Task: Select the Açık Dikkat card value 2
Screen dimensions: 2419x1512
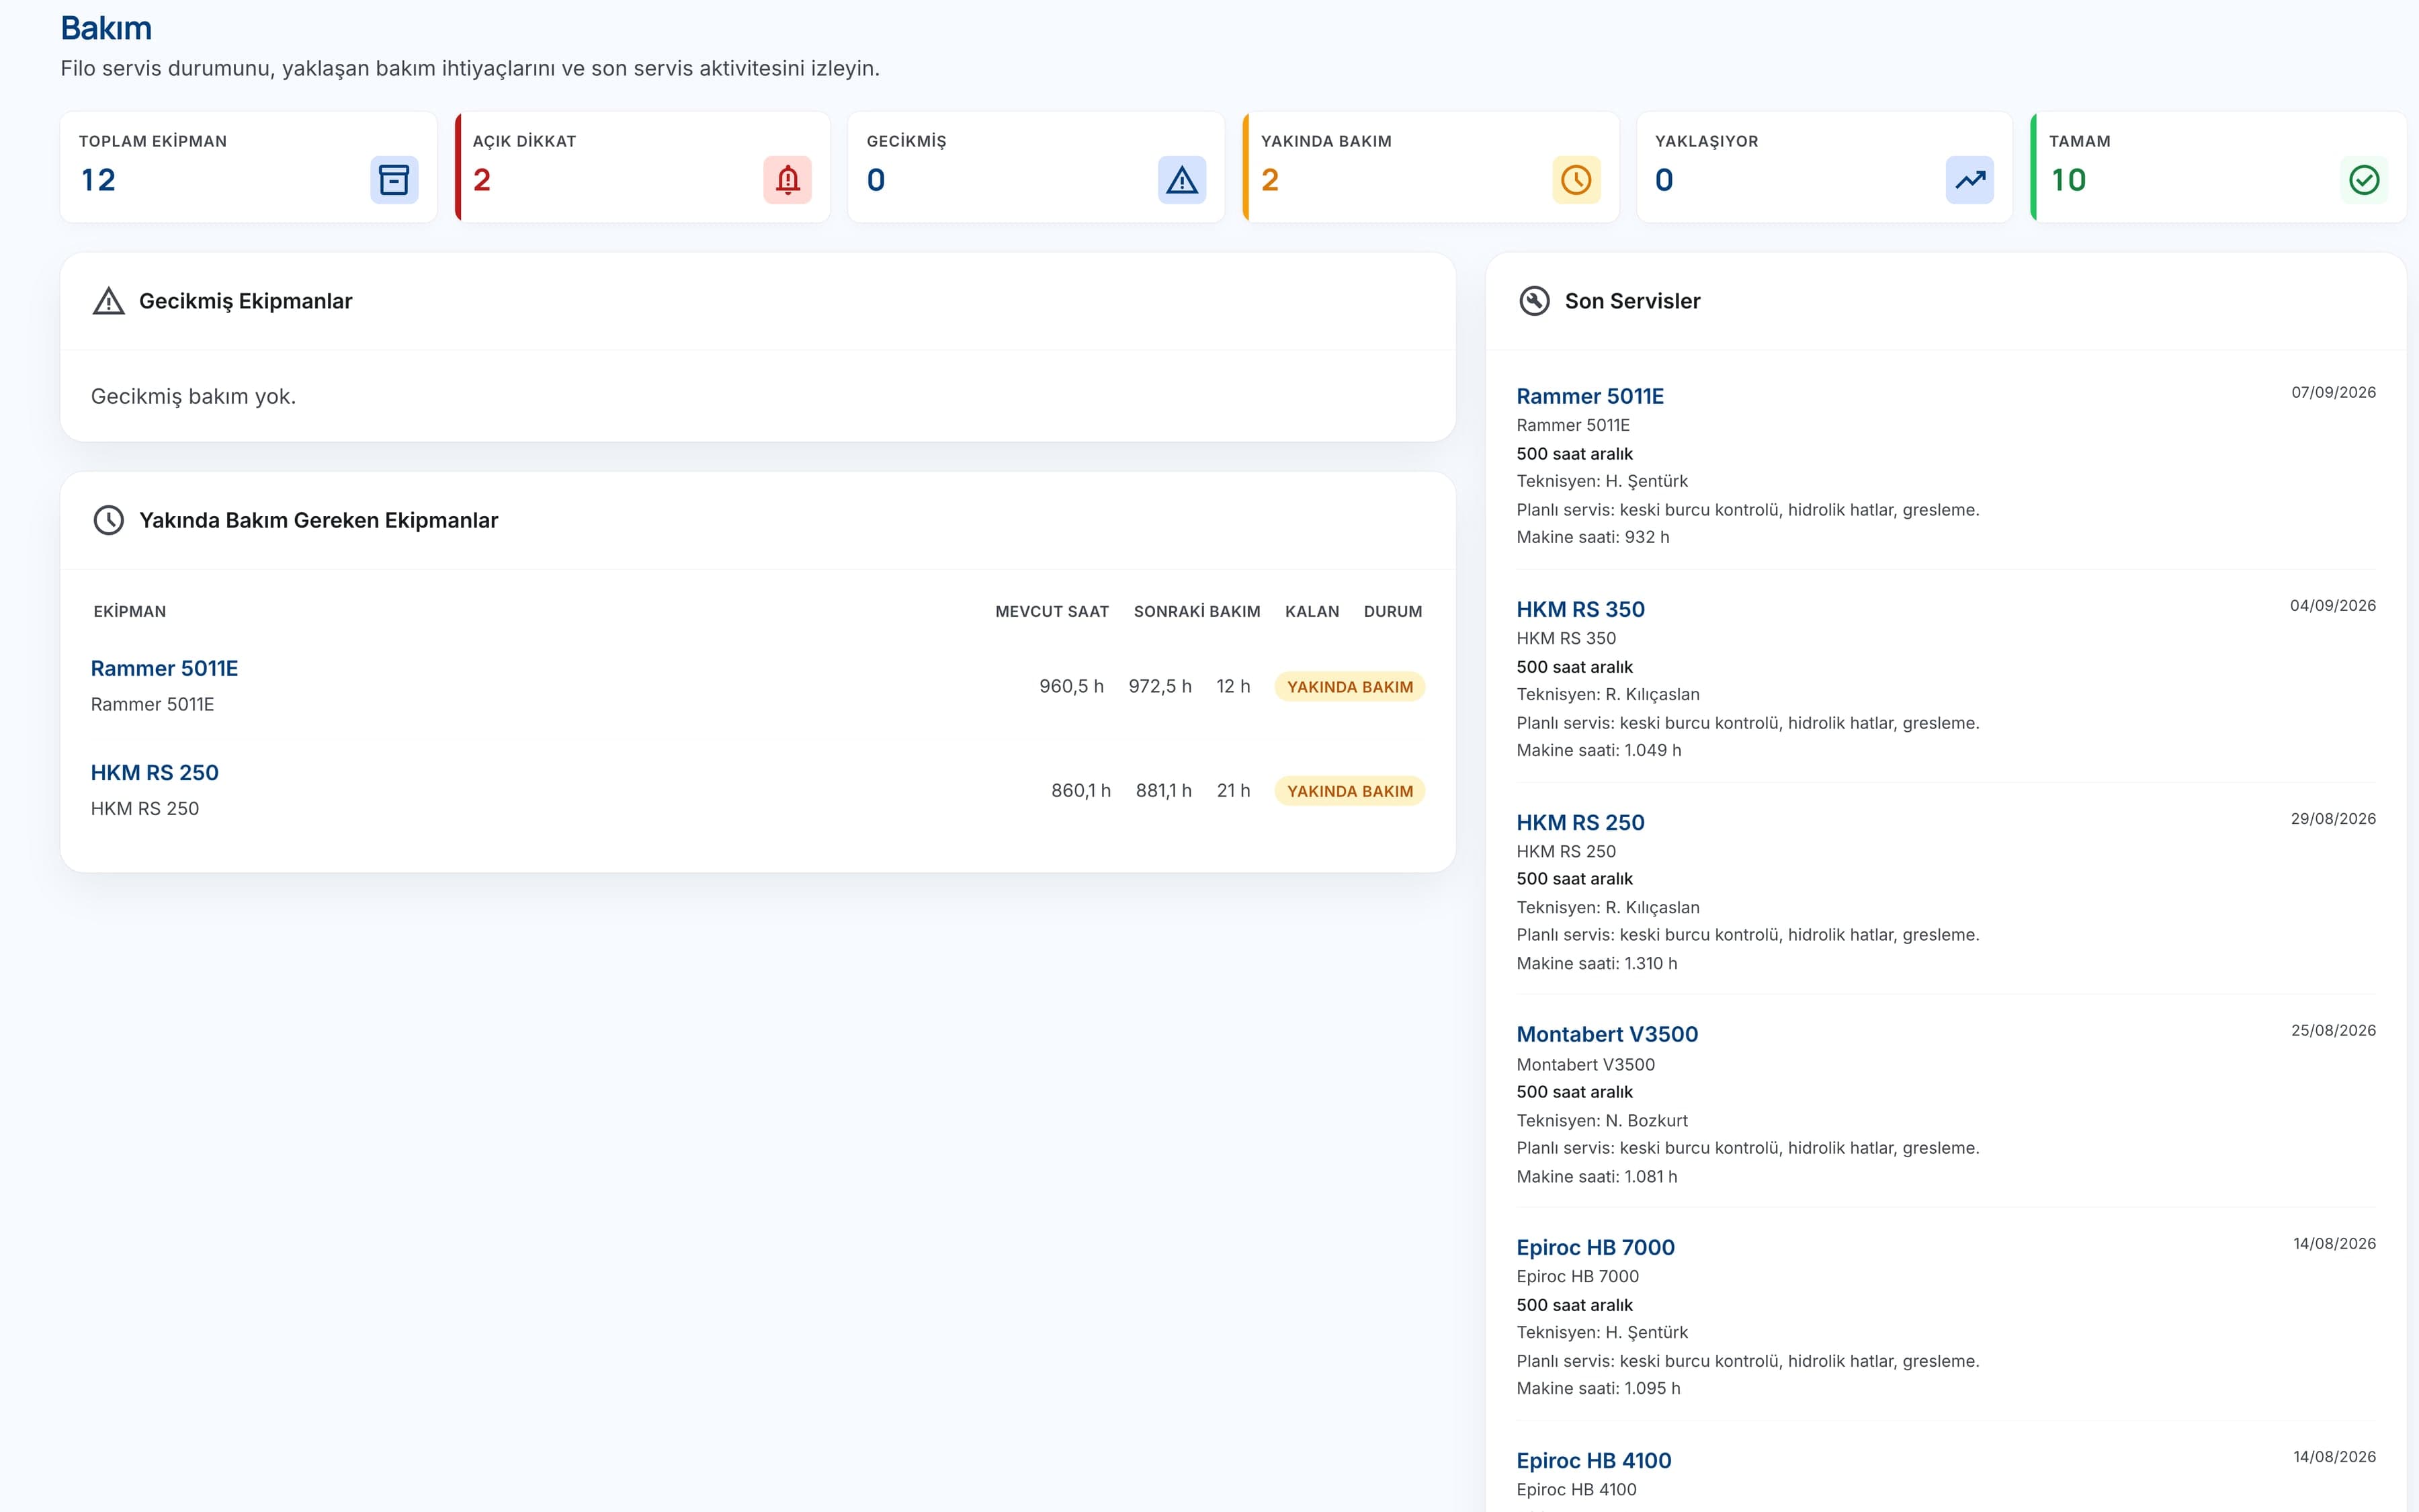Action: click(482, 180)
